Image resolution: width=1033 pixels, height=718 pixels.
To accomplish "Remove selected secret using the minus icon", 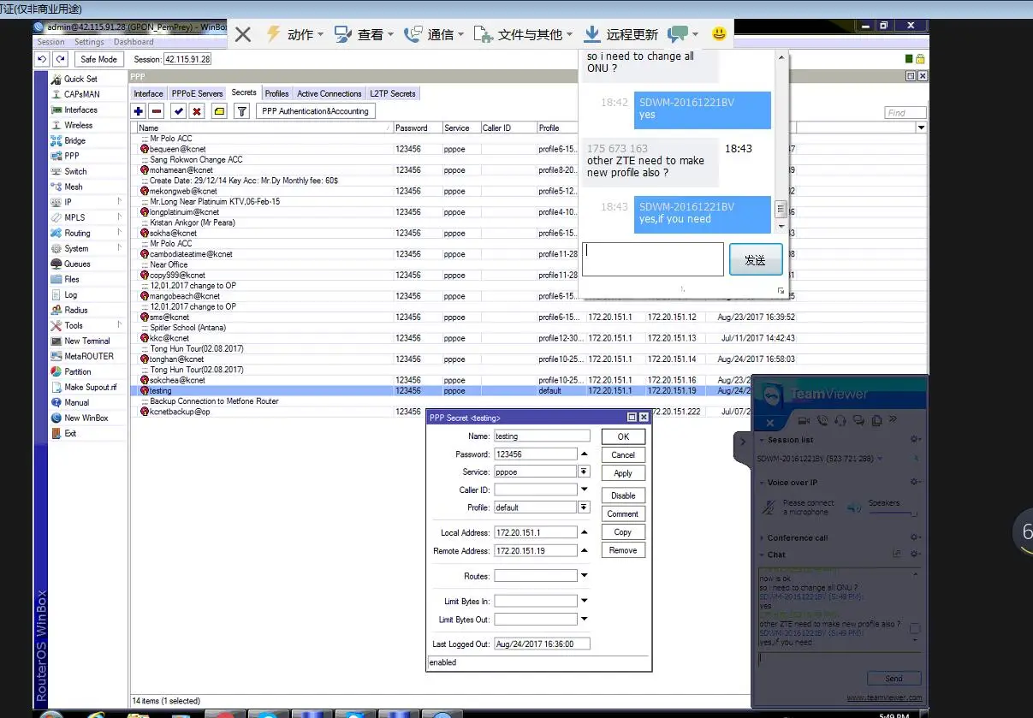I will [156, 110].
